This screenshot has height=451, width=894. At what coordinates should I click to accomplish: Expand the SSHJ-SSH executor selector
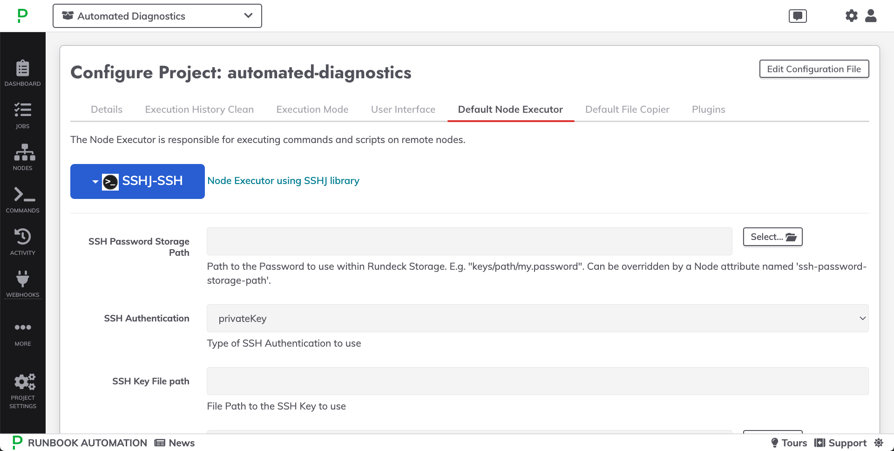pos(137,181)
